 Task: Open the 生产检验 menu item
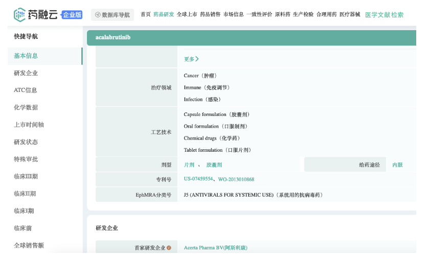click(303, 14)
